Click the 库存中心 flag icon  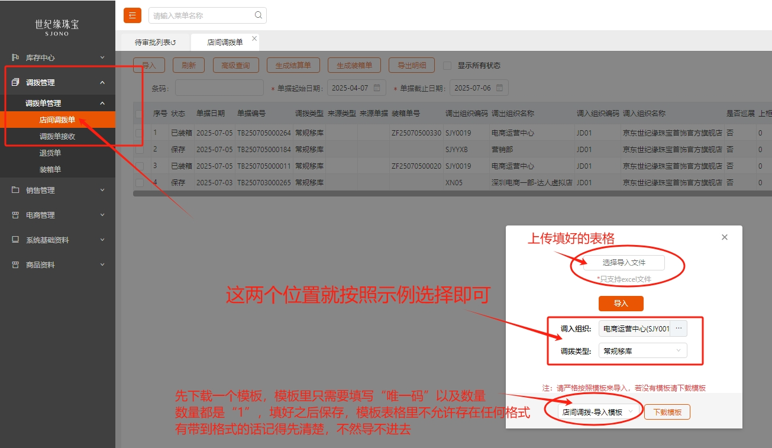[15, 57]
